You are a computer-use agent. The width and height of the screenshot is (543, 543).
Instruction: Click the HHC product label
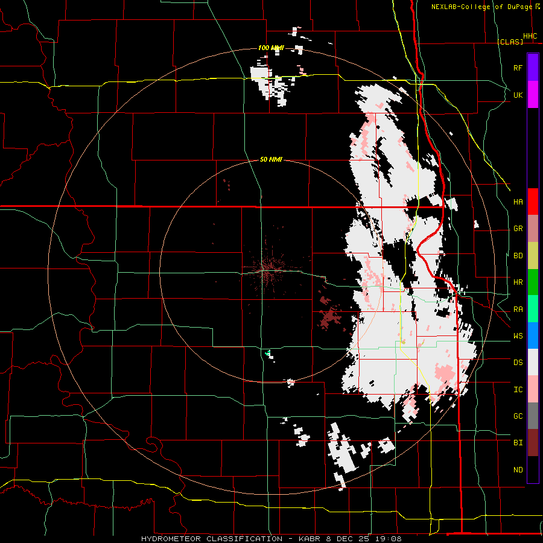point(530,36)
